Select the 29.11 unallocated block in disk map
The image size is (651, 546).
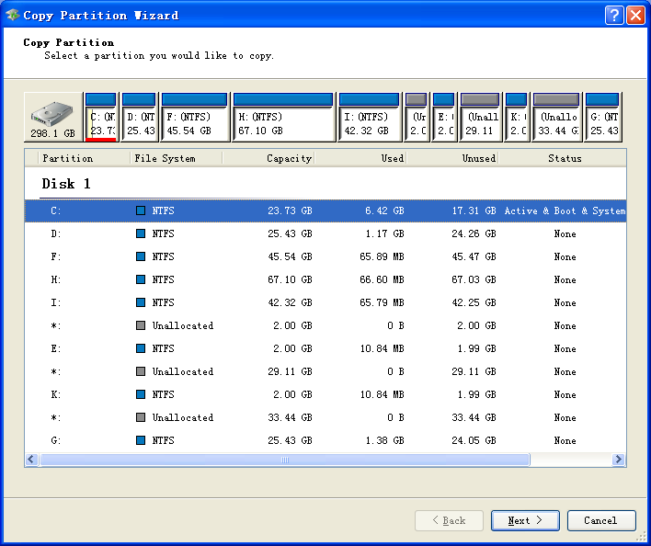pyautogui.click(x=480, y=117)
